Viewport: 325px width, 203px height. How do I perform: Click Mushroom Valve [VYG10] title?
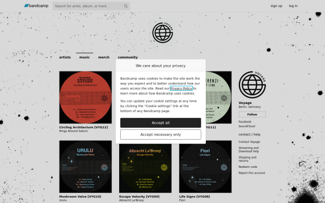[80, 197]
